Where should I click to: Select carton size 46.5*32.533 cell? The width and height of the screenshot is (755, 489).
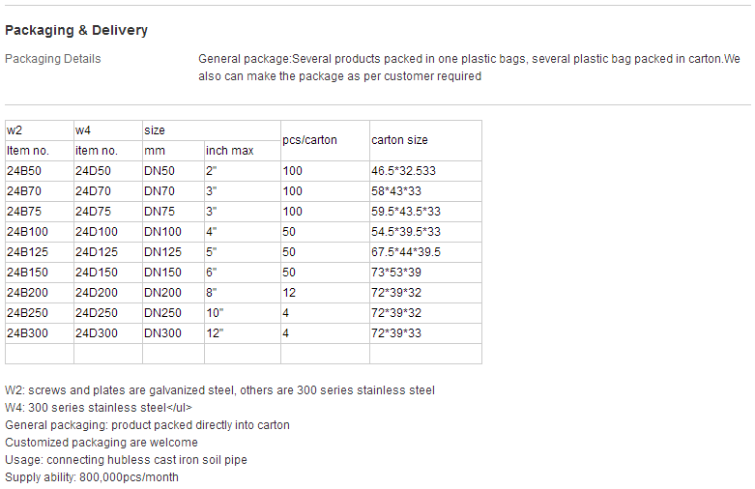[425, 171]
